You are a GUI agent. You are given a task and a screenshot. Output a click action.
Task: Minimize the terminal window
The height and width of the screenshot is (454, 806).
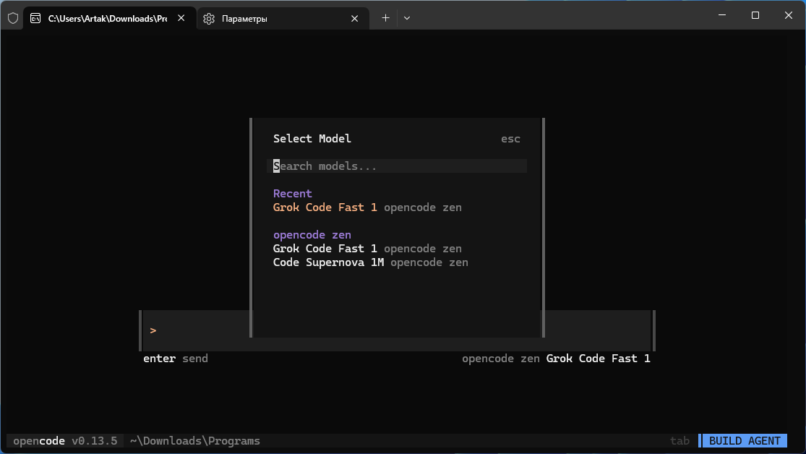pyautogui.click(x=721, y=15)
